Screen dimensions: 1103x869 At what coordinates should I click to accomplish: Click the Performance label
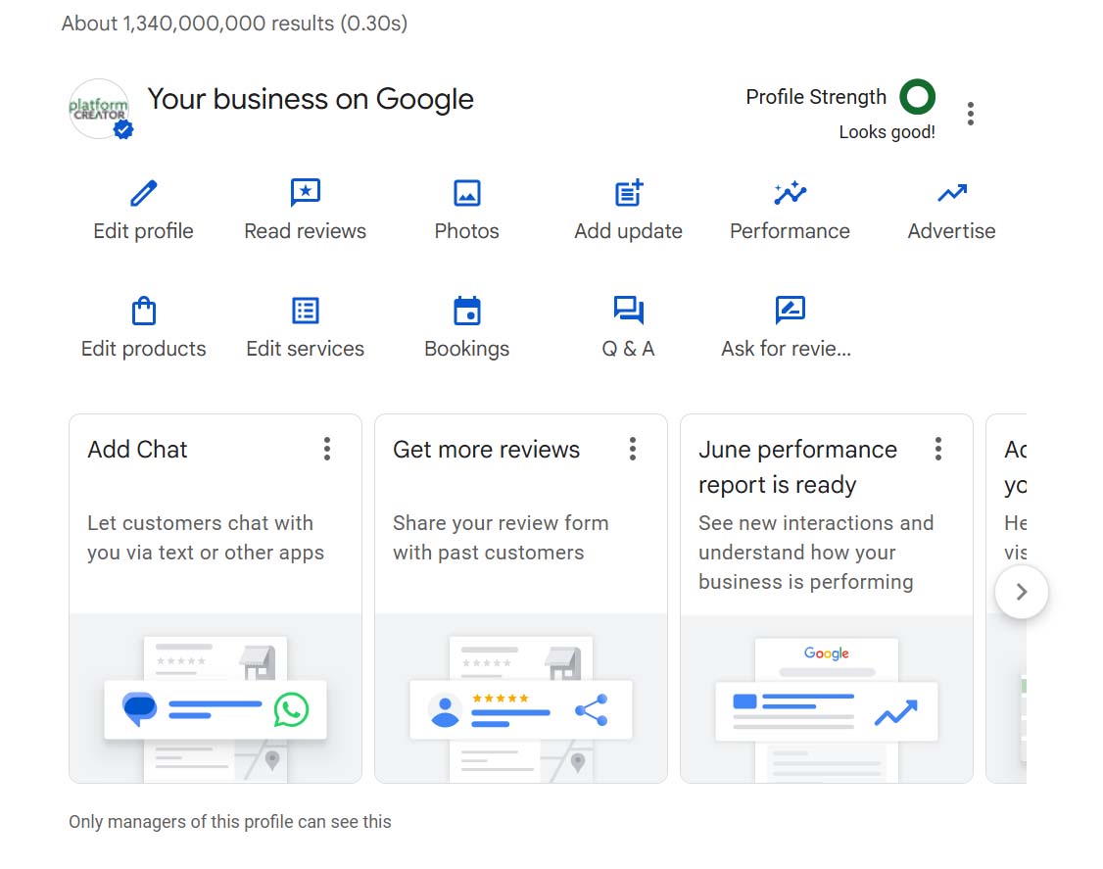click(790, 231)
